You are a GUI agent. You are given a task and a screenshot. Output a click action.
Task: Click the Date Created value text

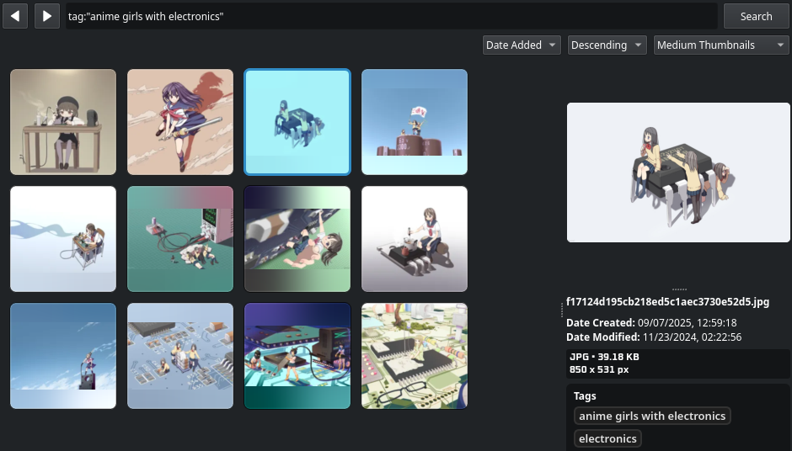(x=687, y=323)
